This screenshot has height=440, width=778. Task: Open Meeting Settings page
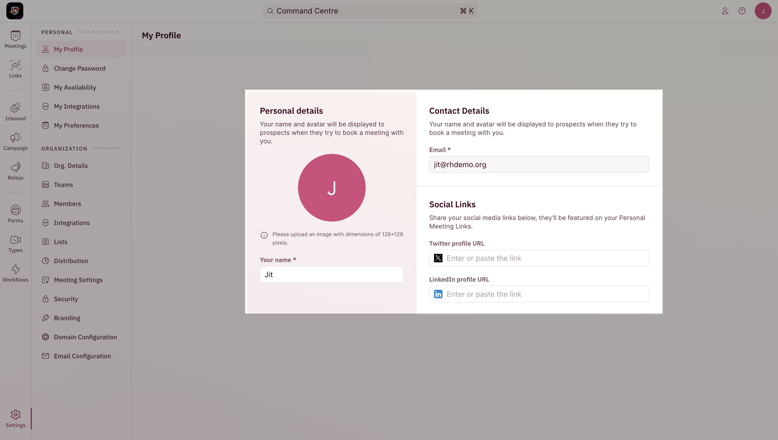81,280
